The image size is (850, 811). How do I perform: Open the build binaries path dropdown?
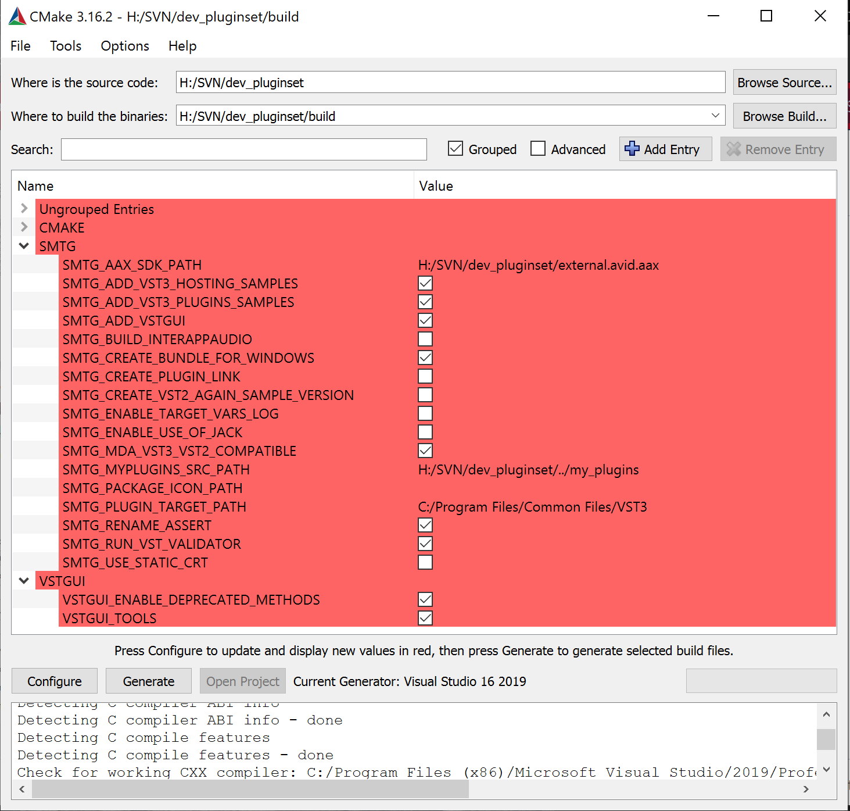click(715, 116)
